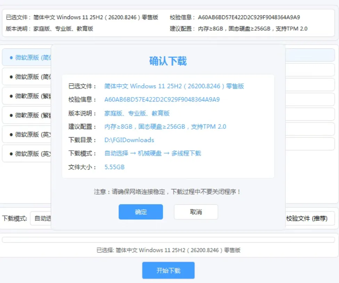339x283 pixels.
Task: Click the bottom 已选择 status line
Action: (168, 250)
